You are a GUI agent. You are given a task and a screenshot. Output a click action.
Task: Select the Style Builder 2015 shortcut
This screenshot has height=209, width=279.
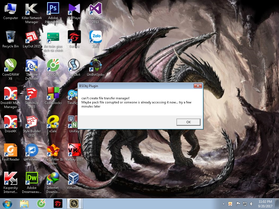pos(32,126)
